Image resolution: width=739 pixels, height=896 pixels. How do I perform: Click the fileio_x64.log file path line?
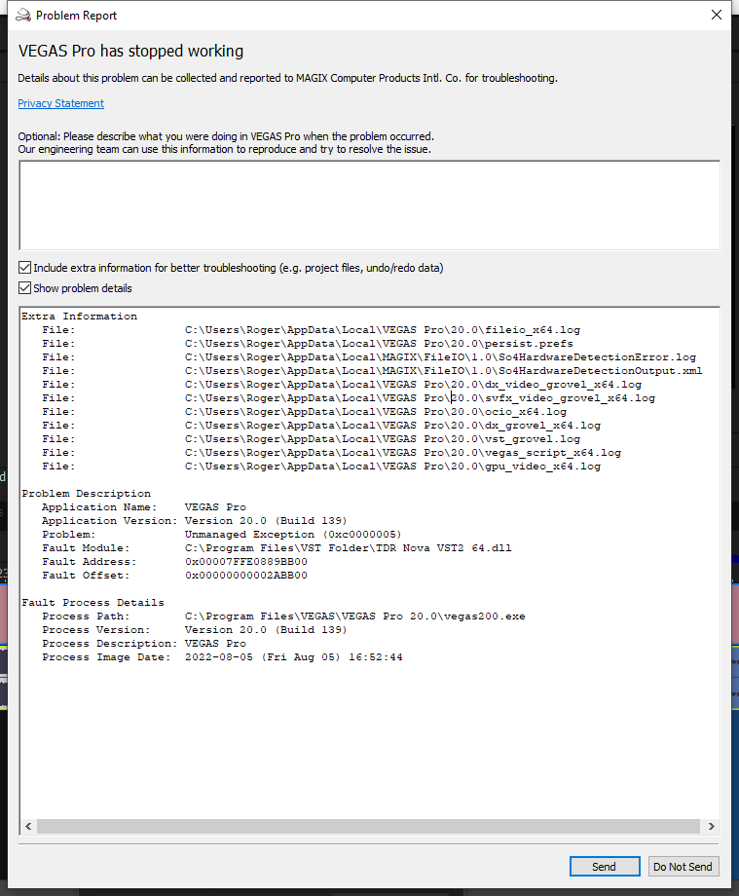click(x=382, y=330)
